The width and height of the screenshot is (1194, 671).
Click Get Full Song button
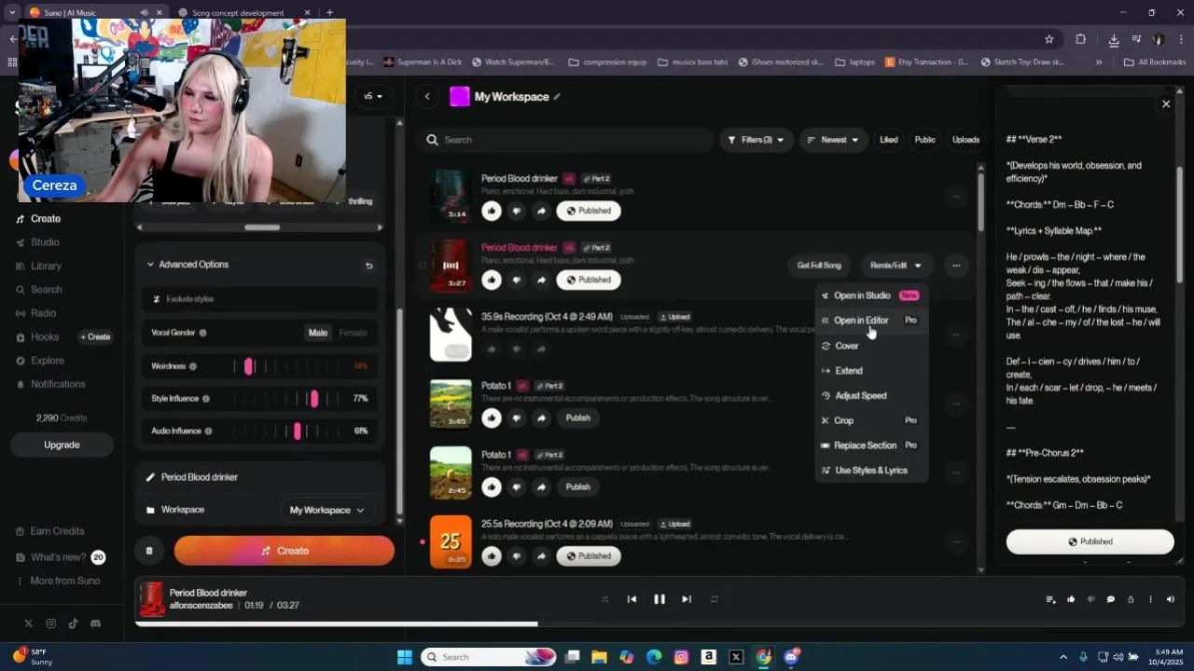click(x=819, y=266)
